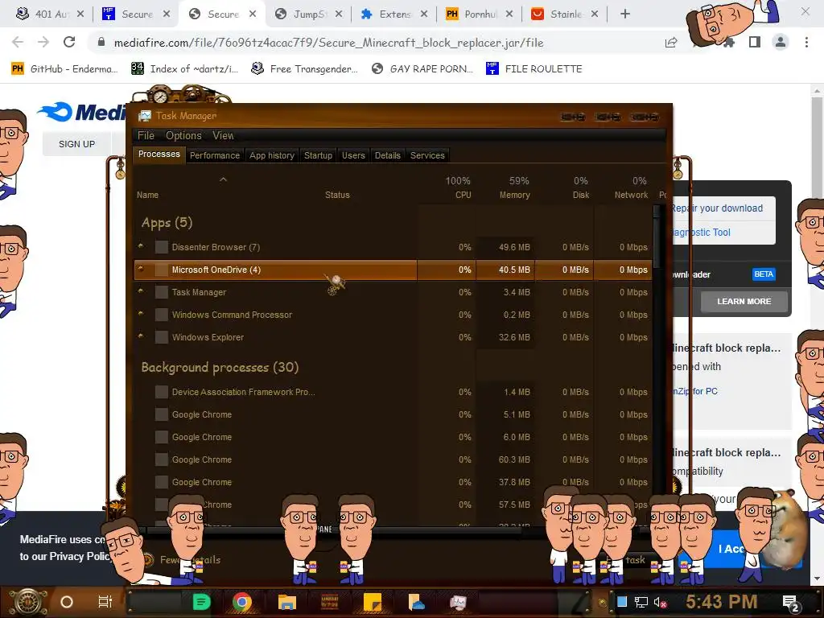This screenshot has width=824, height=618.
Task: Click the MediaFire logo
Action: click(x=81, y=112)
